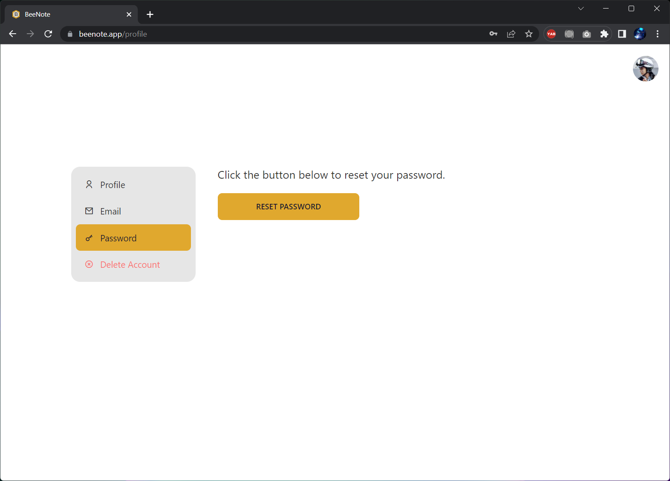Image resolution: width=670 pixels, height=481 pixels.
Task: Share this page using the share icon
Action: (x=511, y=34)
